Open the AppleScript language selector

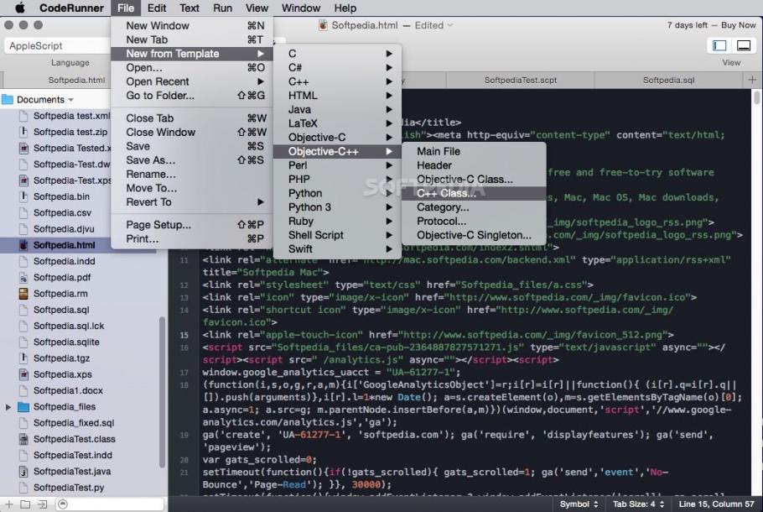(x=57, y=46)
